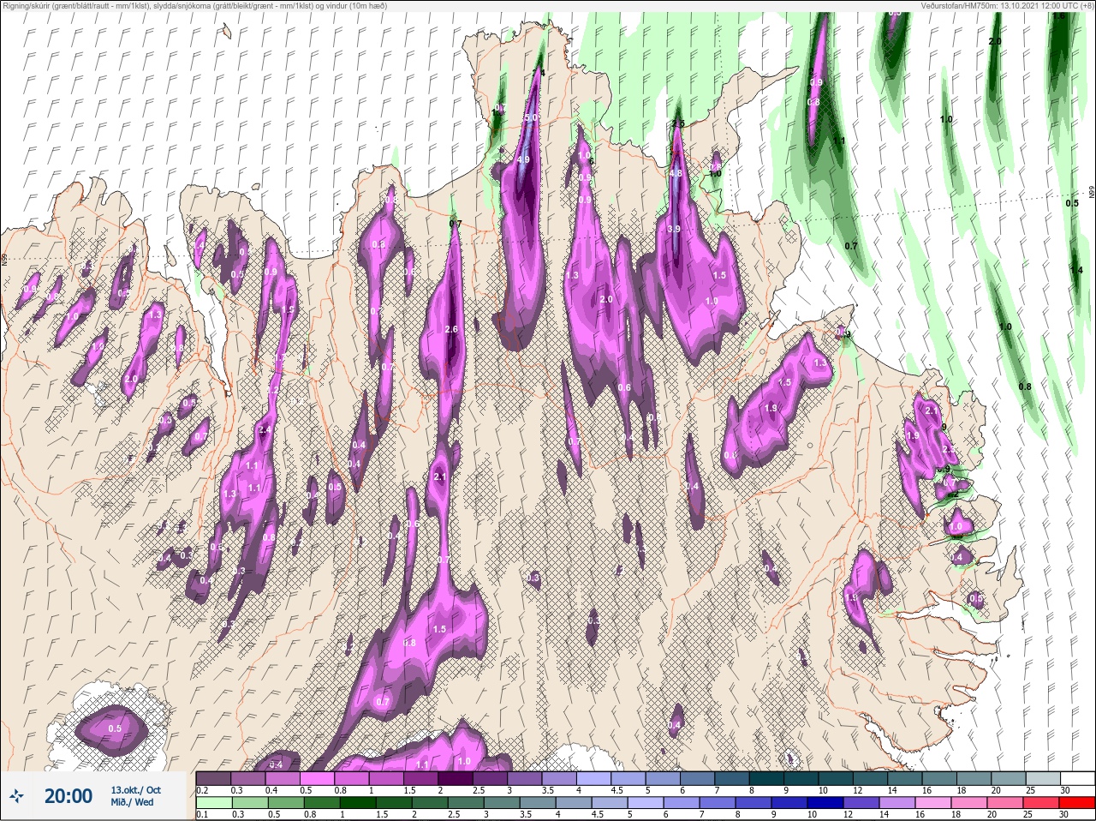Click the 3.9 precipitation value on the map
Screen dimensions: 1096x821
[674, 229]
